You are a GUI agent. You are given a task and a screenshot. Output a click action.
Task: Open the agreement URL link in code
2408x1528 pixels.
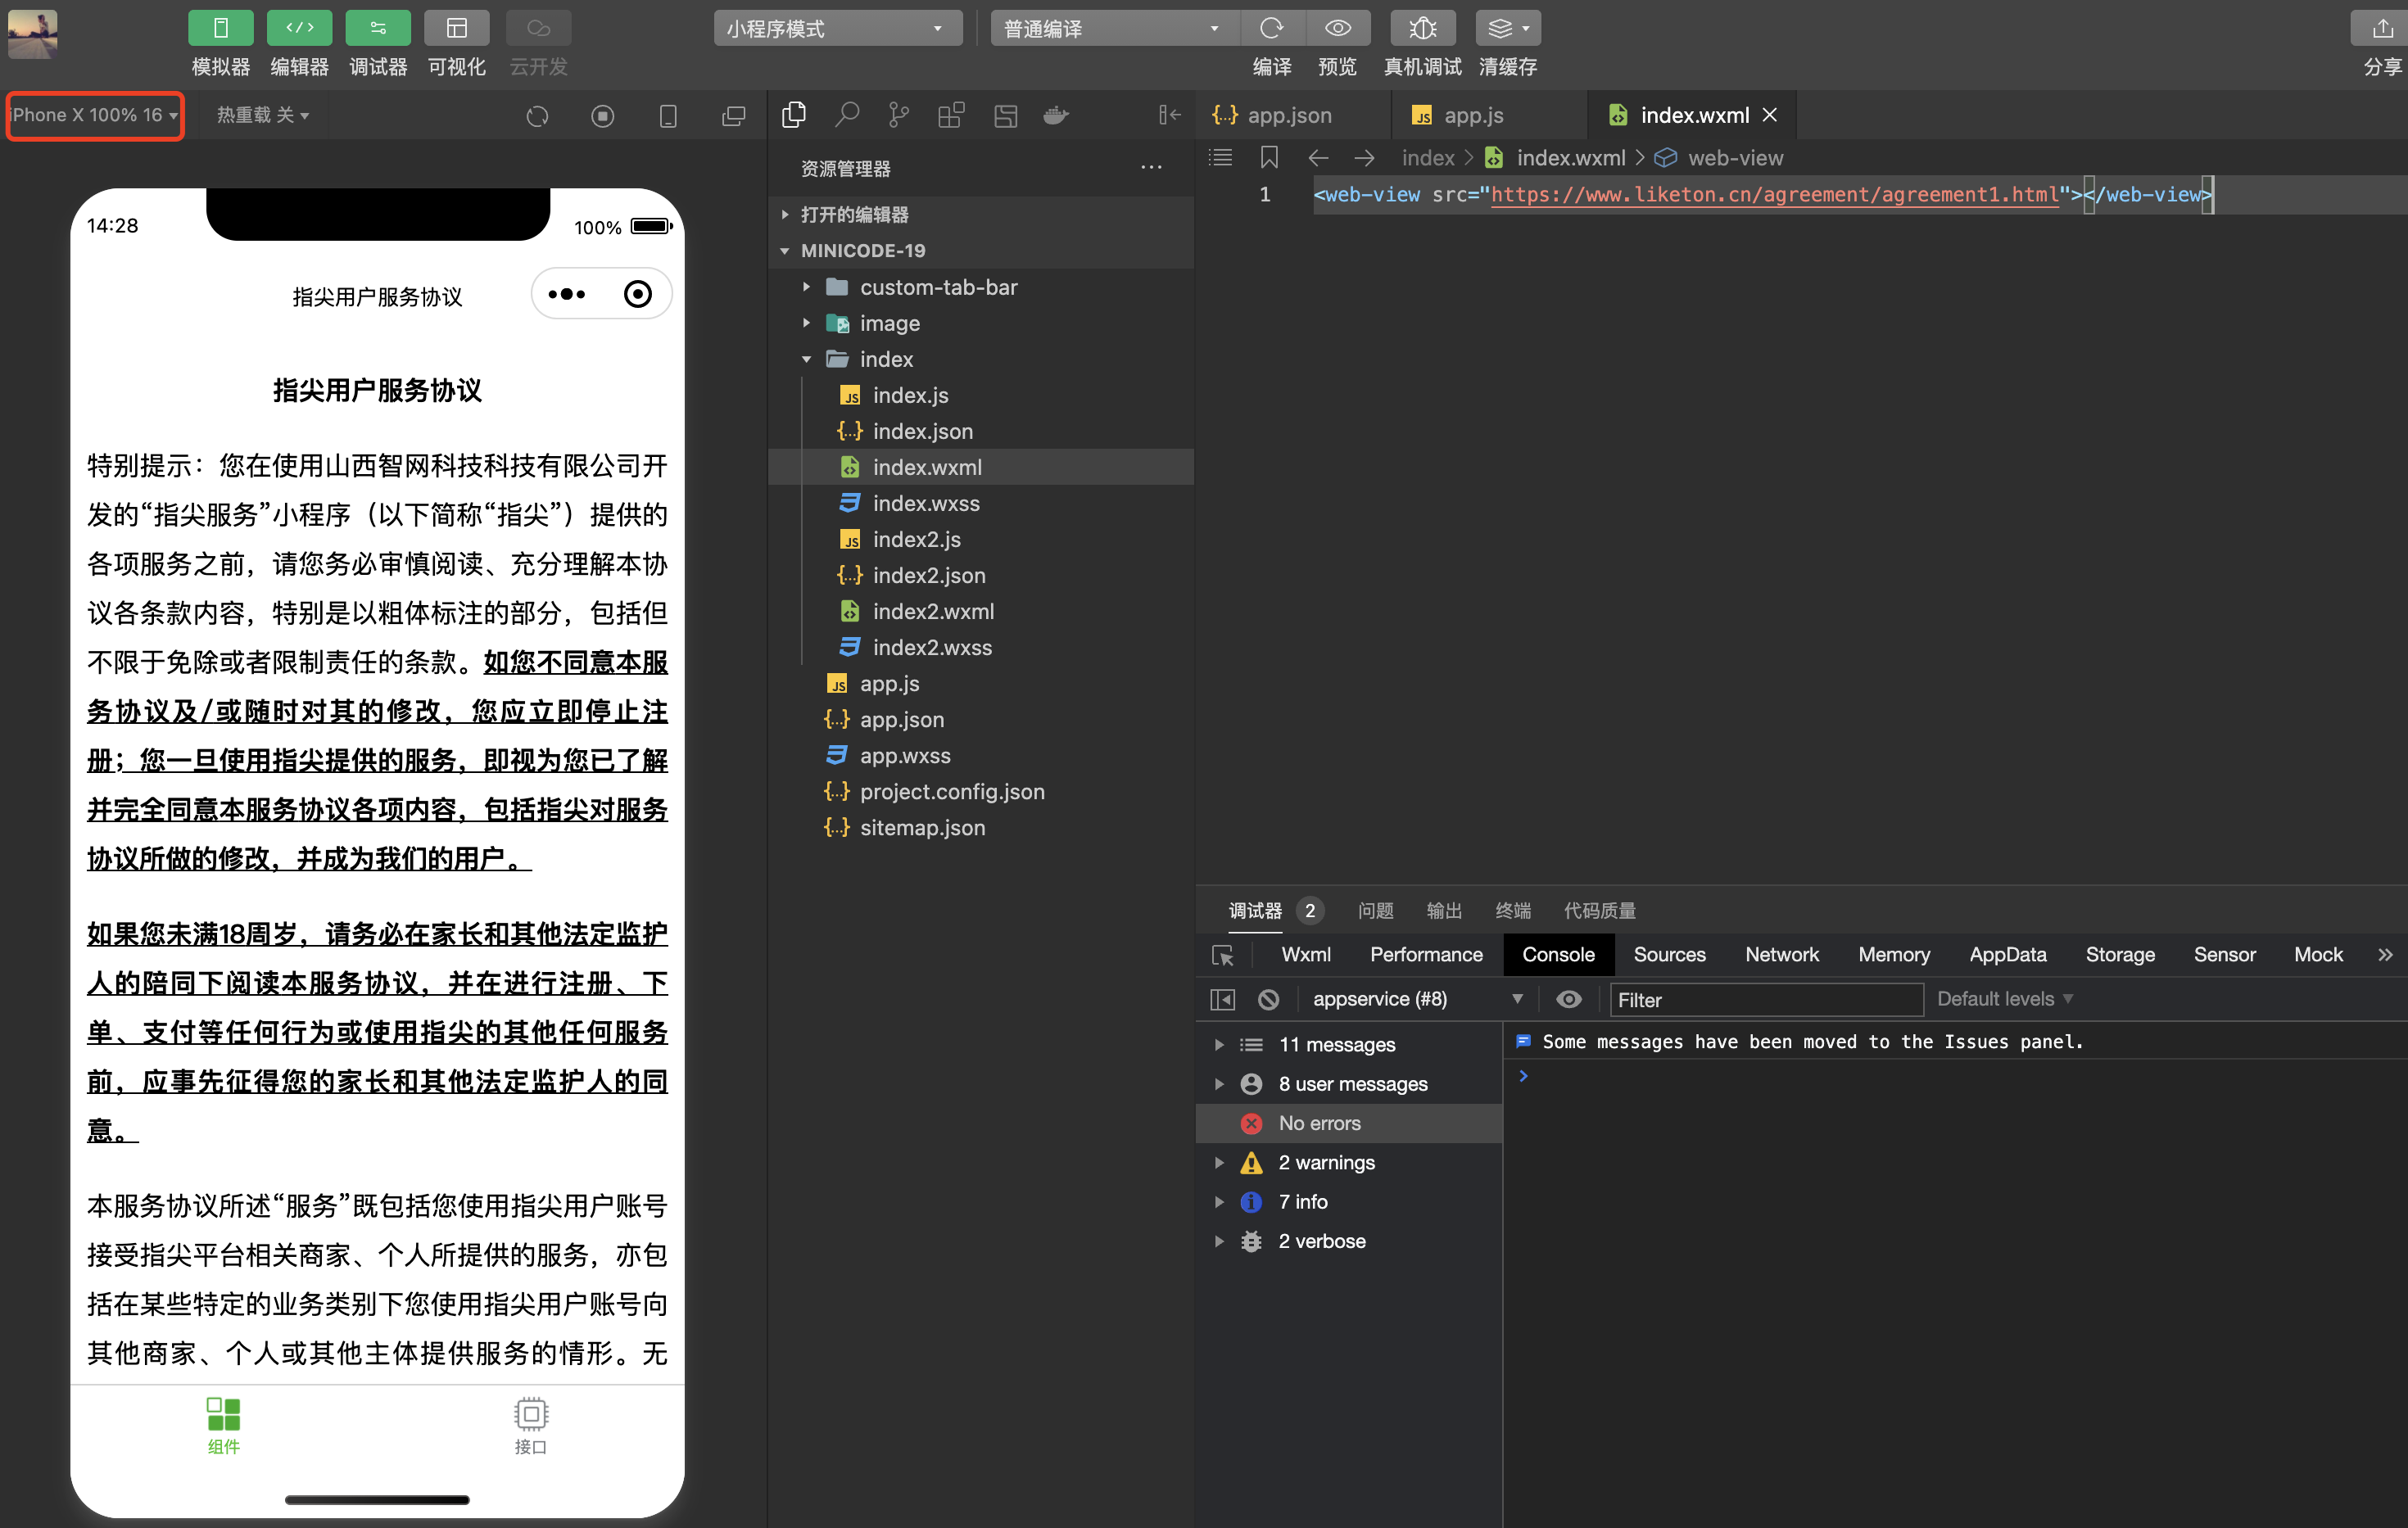coord(1774,195)
